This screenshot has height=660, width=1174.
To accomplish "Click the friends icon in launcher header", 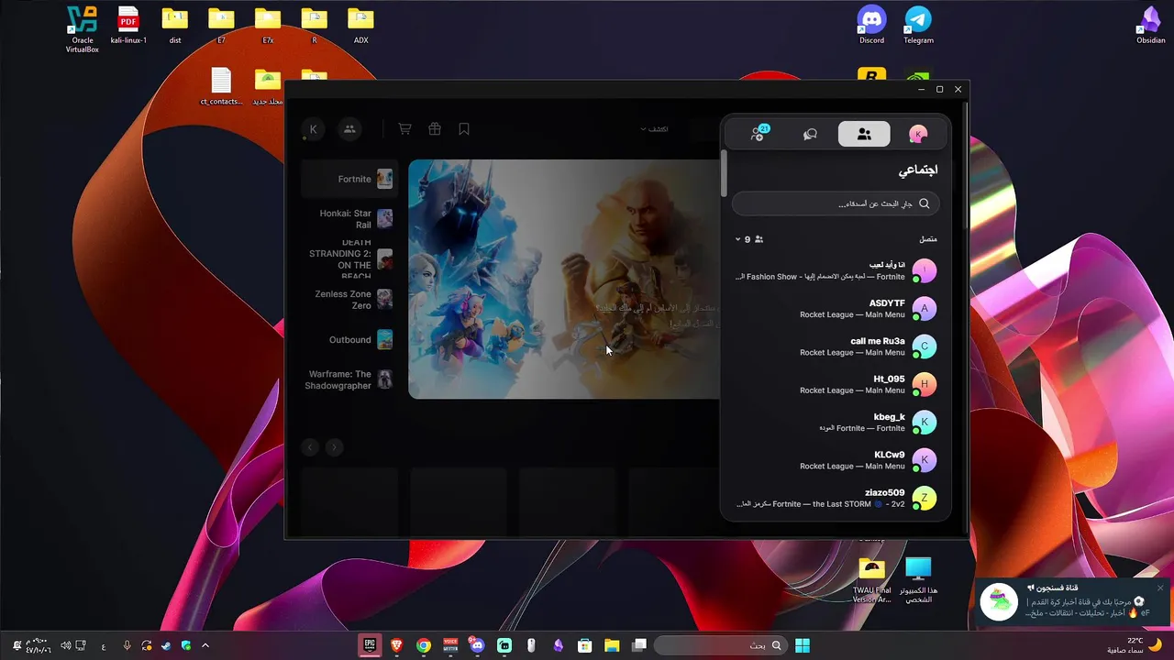I will click(349, 129).
